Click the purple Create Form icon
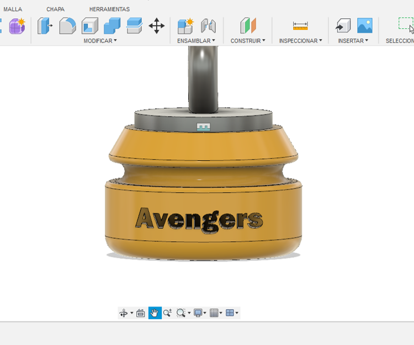Viewport: 414px width, 345px height. pyautogui.click(x=17, y=26)
